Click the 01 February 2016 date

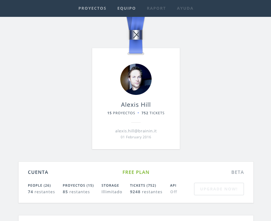(136, 137)
